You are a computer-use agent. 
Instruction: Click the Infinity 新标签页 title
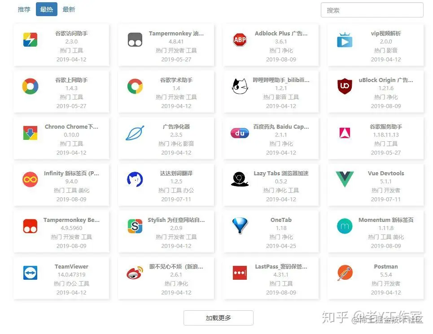71,173
